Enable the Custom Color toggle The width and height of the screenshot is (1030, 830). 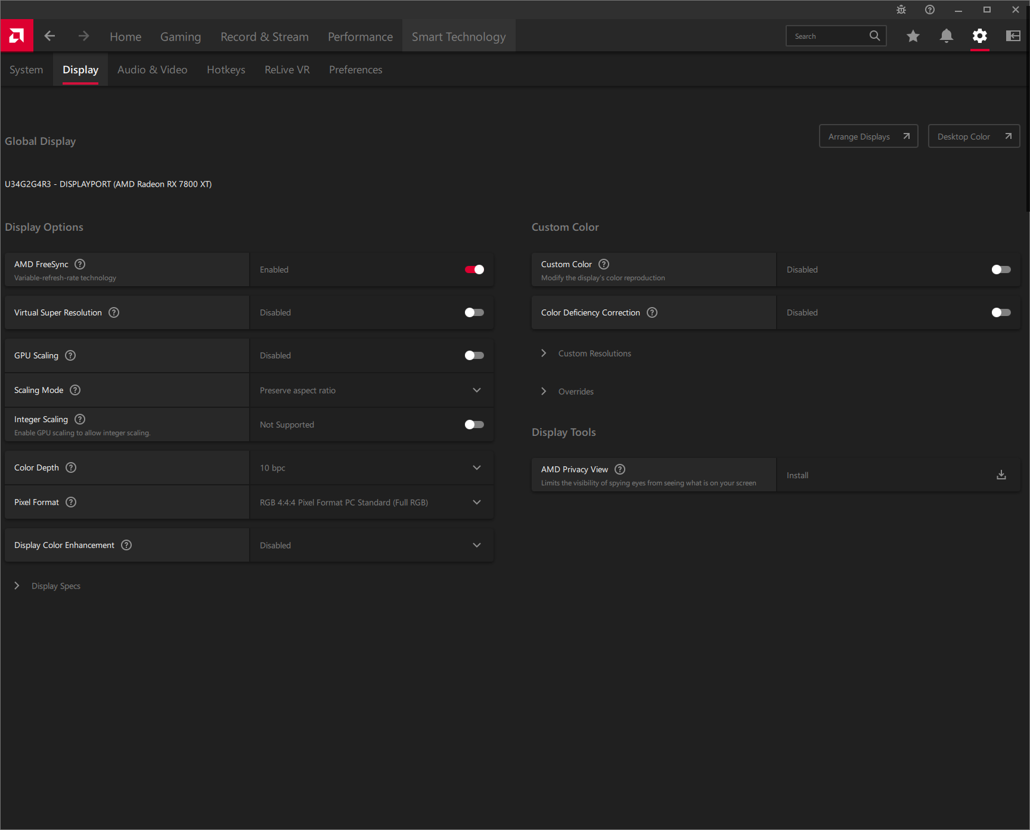(x=1001, y=270)
